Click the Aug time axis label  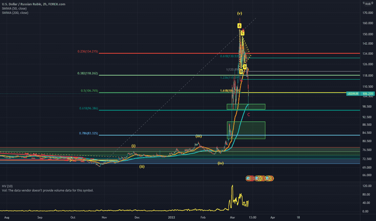[x=7, y=217]
